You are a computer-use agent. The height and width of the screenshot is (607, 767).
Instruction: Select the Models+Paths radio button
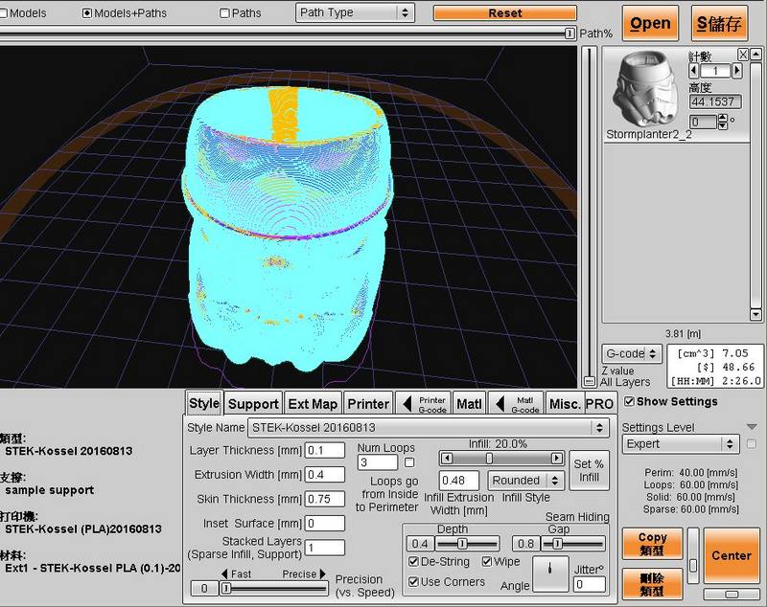(x=87, y=13)
